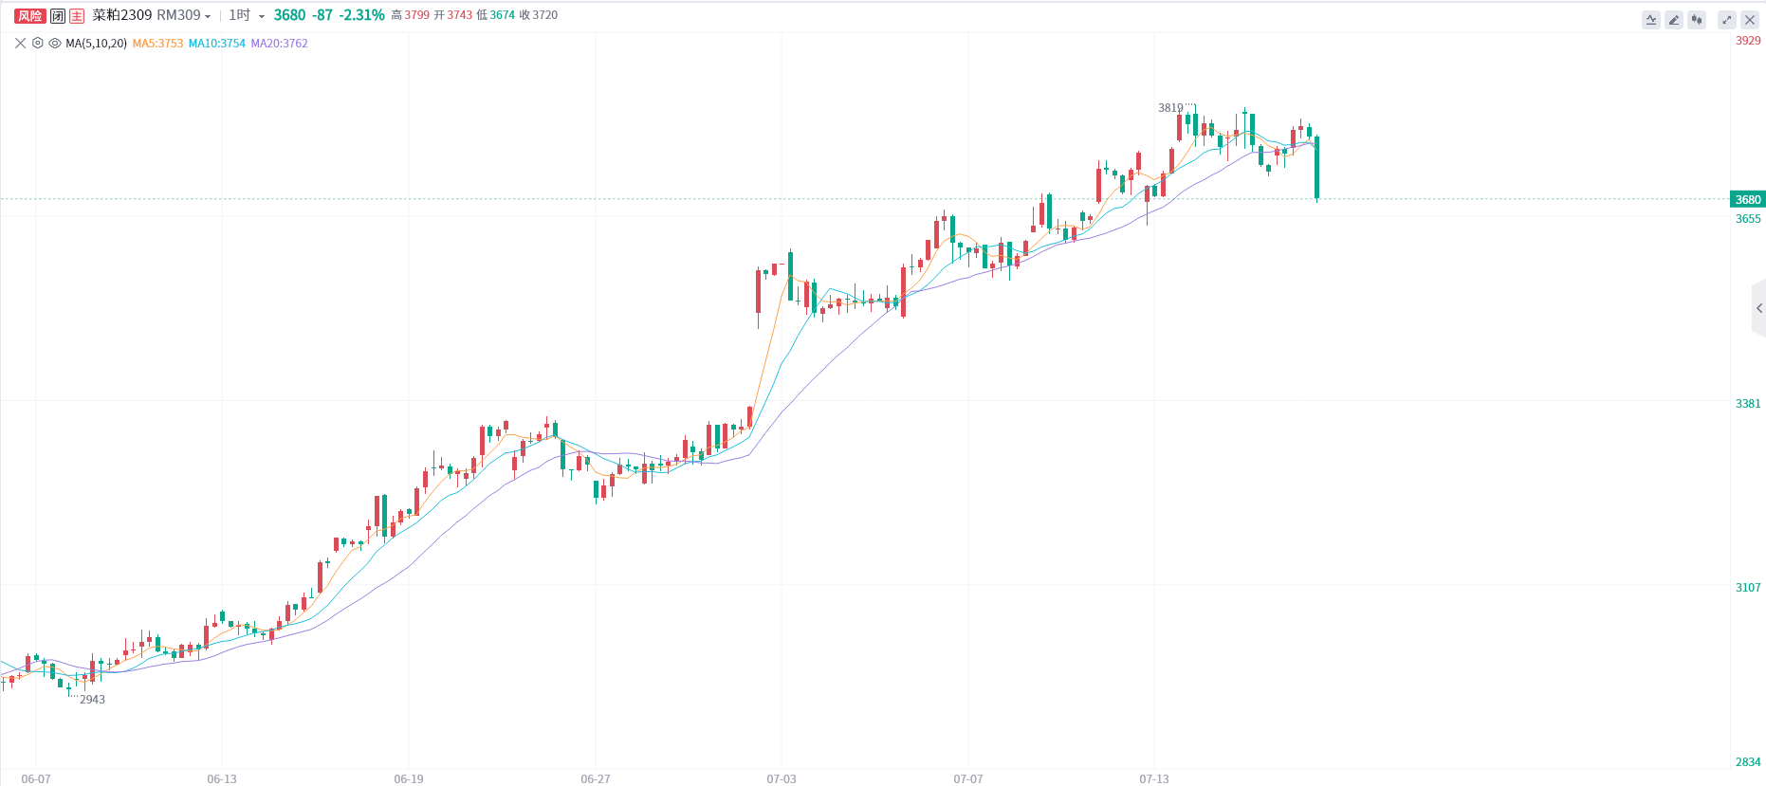Click the 07-03 date on time axis

(x=782, y=778)
